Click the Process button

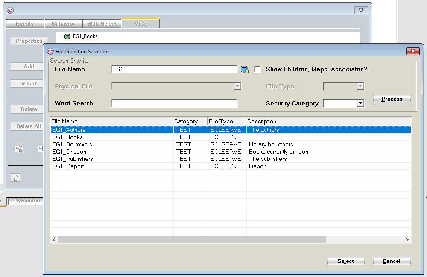[392, 99]
